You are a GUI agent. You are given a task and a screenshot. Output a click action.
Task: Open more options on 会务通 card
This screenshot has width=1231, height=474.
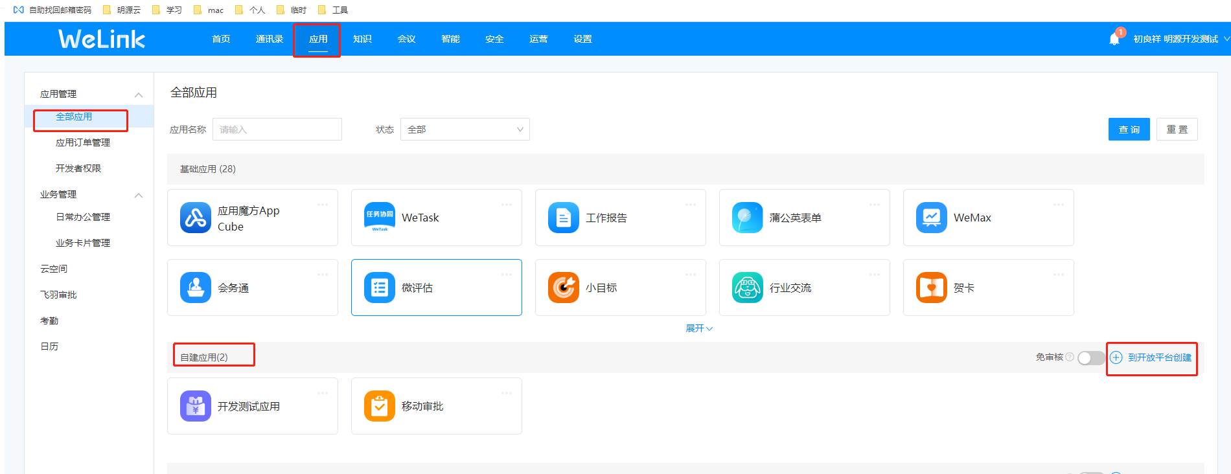323,275
